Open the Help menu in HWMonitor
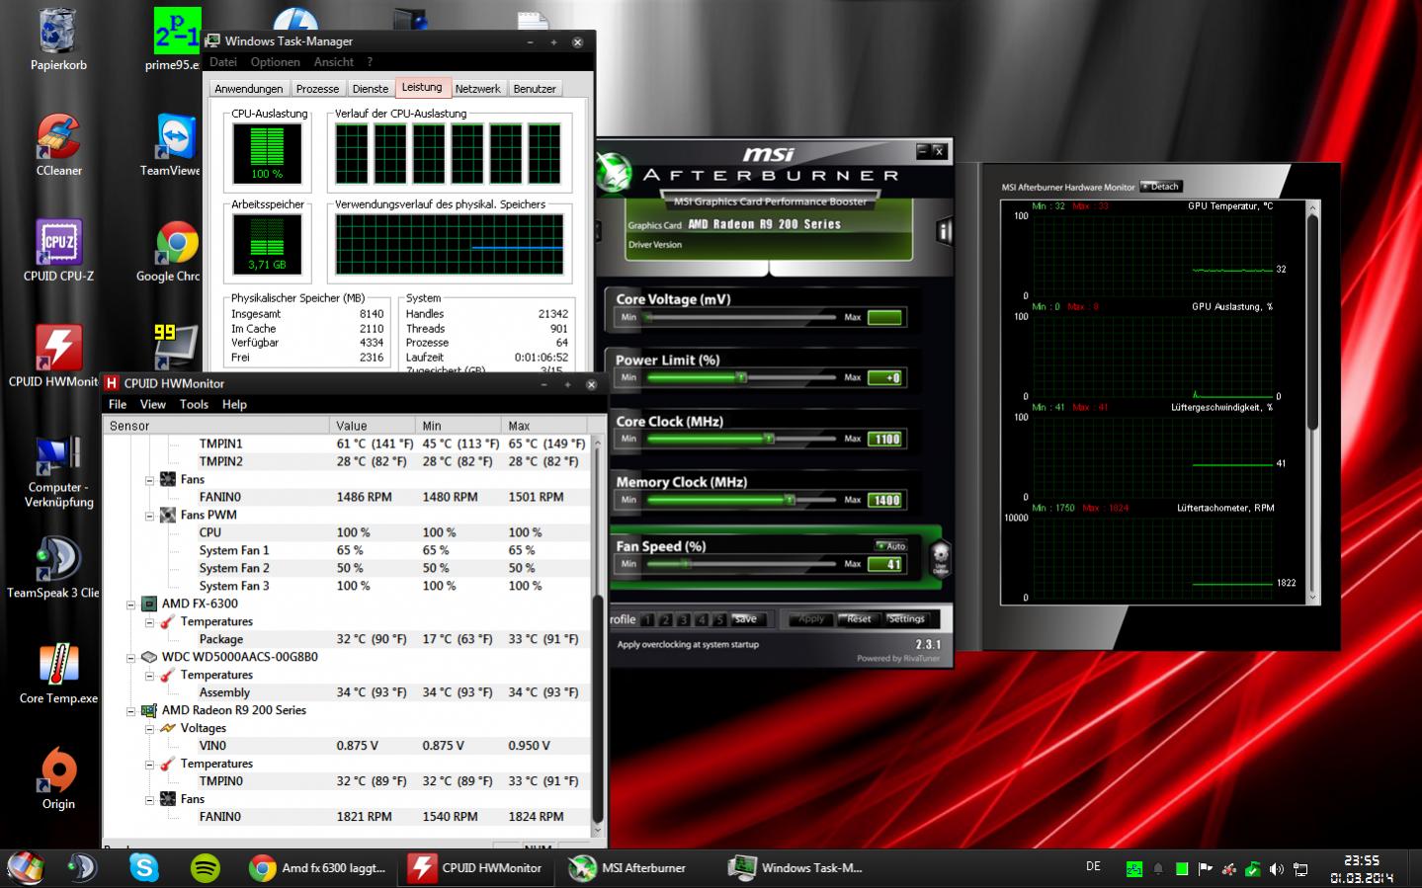The height and width of the screenshot is (888, 1422). click(x=234, y=405)
